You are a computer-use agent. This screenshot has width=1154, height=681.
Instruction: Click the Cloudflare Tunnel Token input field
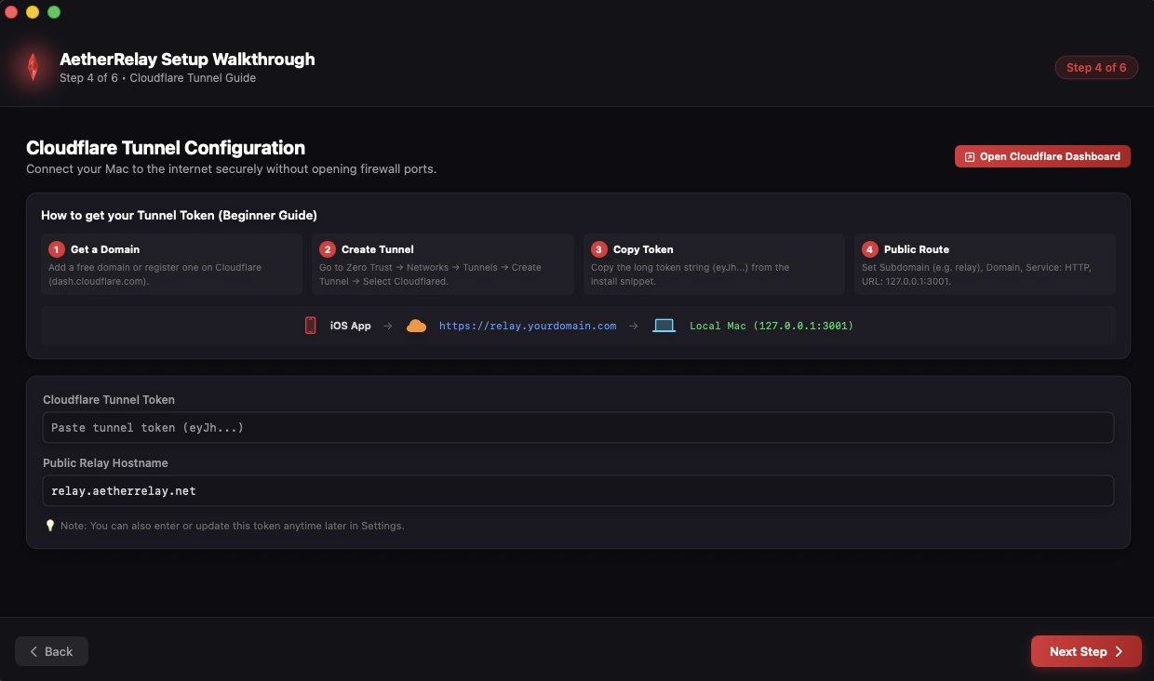(578, 427)
